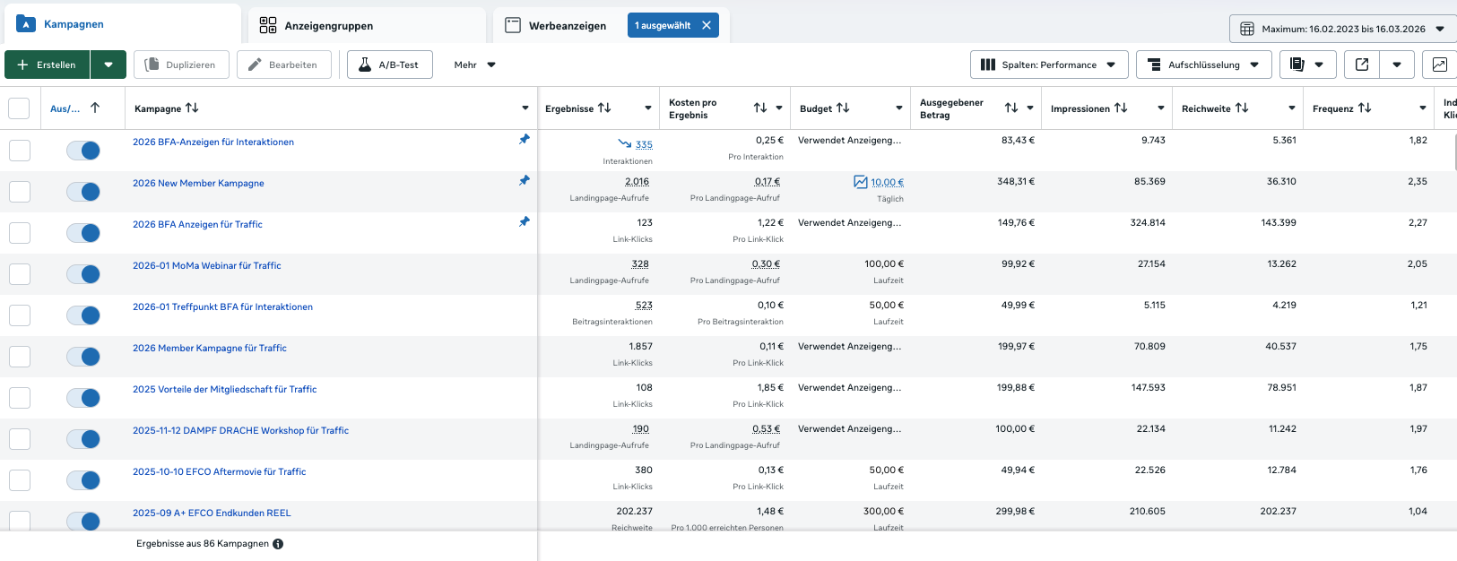Viewport: 1457px width, 561px height.
Task: Click pin icon on 2026 BFA-Anzeigen für Interaktionen
Action: pos(525,140)
